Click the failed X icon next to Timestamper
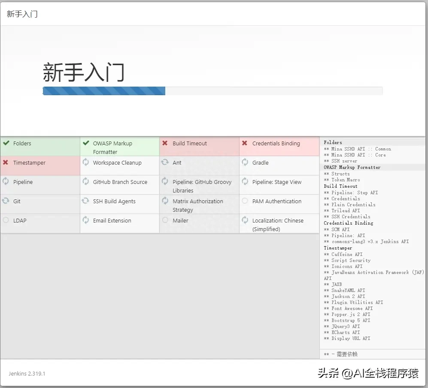 point(6,162)
